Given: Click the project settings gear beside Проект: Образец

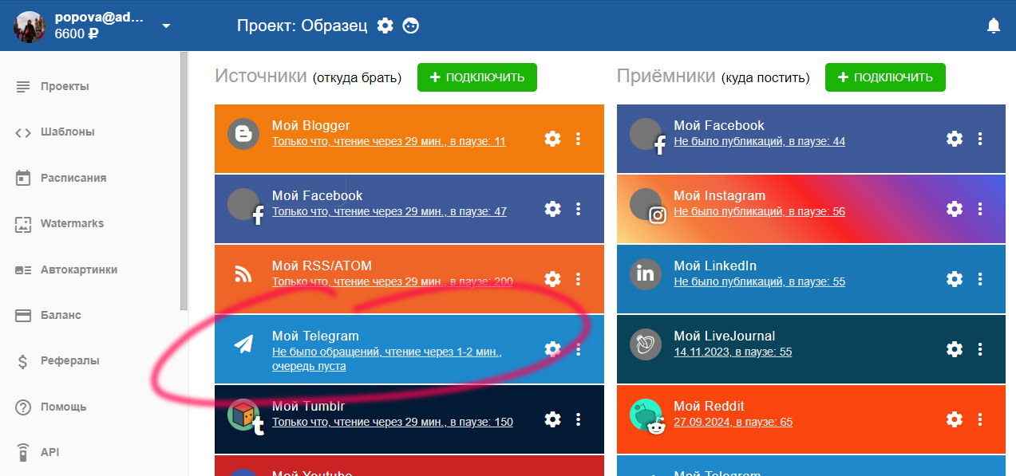Looking at the screenshot, I should point(385,26).
